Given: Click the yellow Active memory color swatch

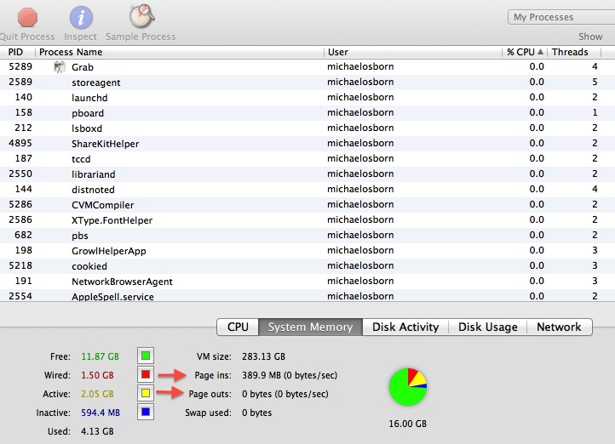Looking at the screenshot, I should pos(146,393).
